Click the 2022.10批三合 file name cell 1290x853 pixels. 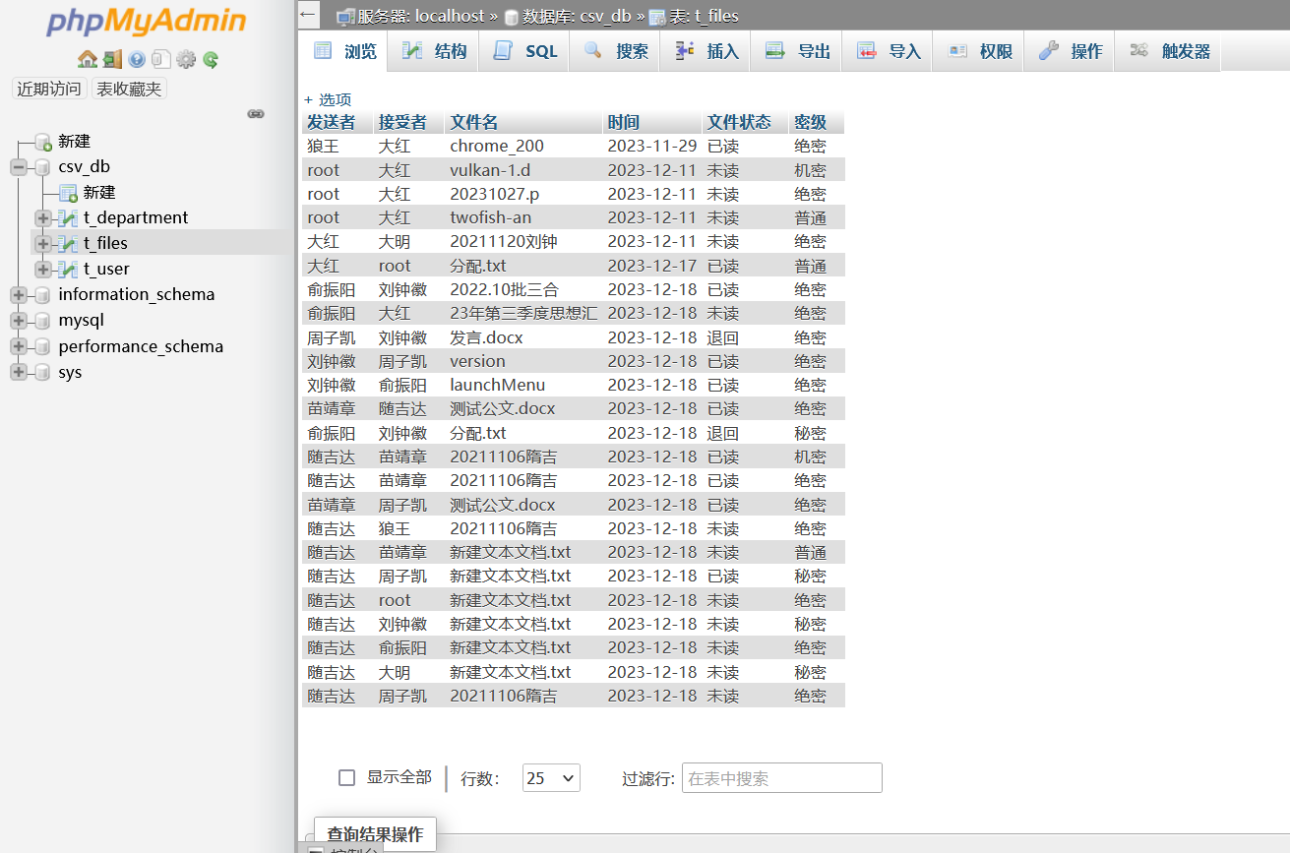524,290
